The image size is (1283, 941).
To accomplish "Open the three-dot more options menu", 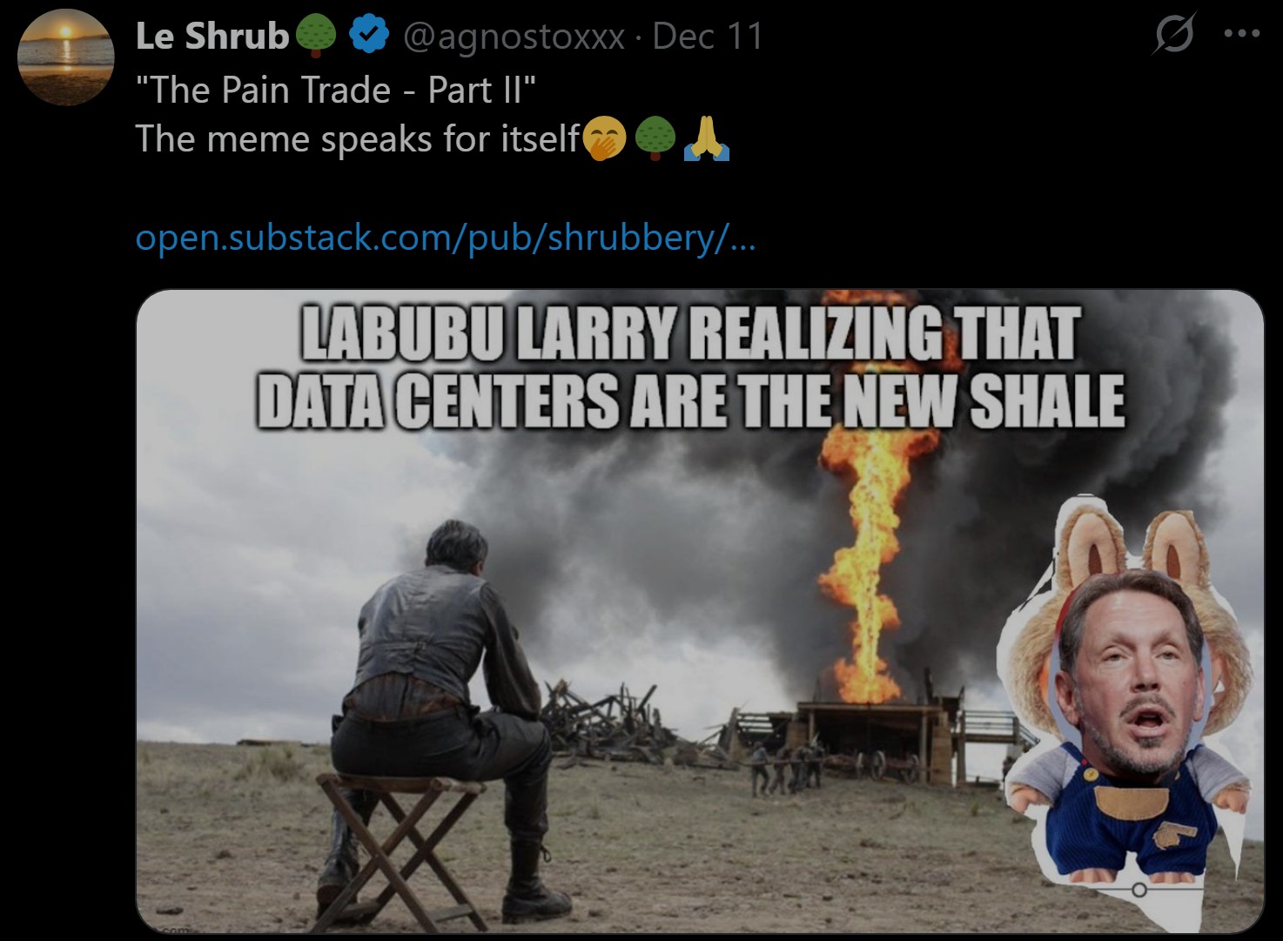I will coord(1241,35).
